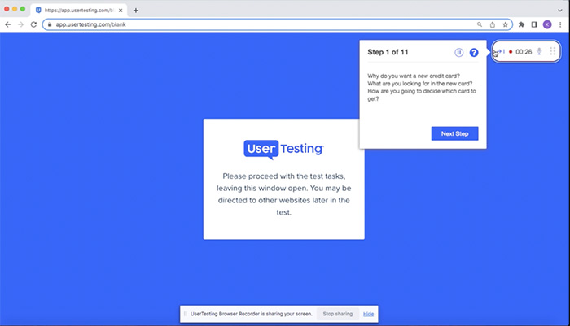This screenshot has height=326, width=570.
Task: Click the UserTesting logo
Action: [x=283, y=149]
